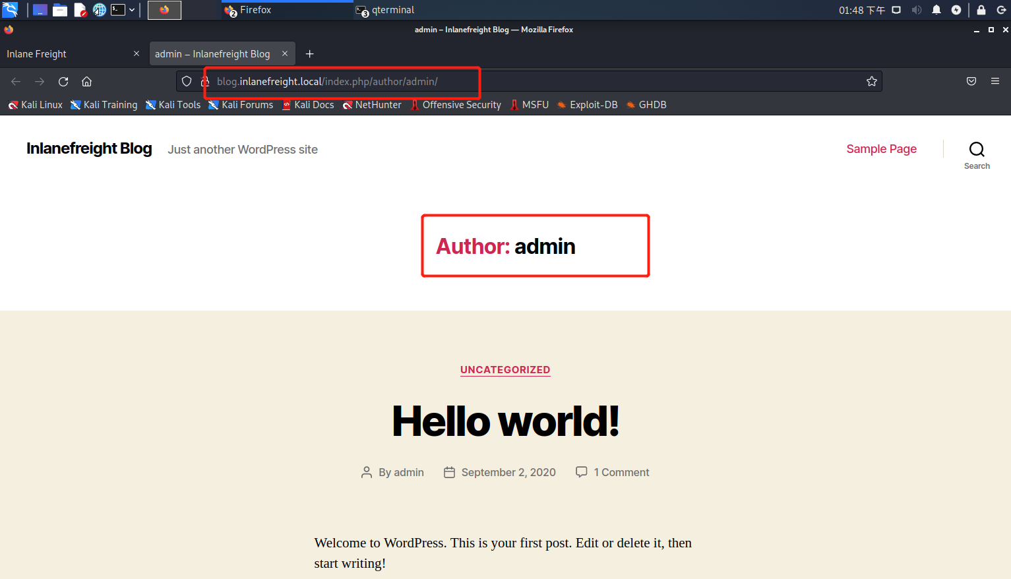Close the Inlane Freight tab
Screen dimensions: 1011x579
(137, 53)
